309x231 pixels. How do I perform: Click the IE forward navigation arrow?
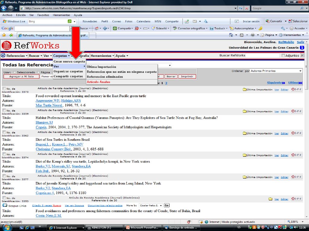pyautogui.click(x=11, y=8)
